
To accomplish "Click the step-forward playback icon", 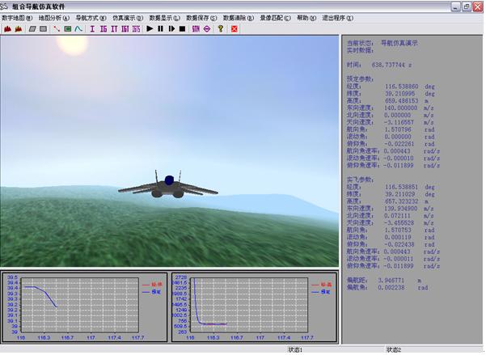I will 171,28.
